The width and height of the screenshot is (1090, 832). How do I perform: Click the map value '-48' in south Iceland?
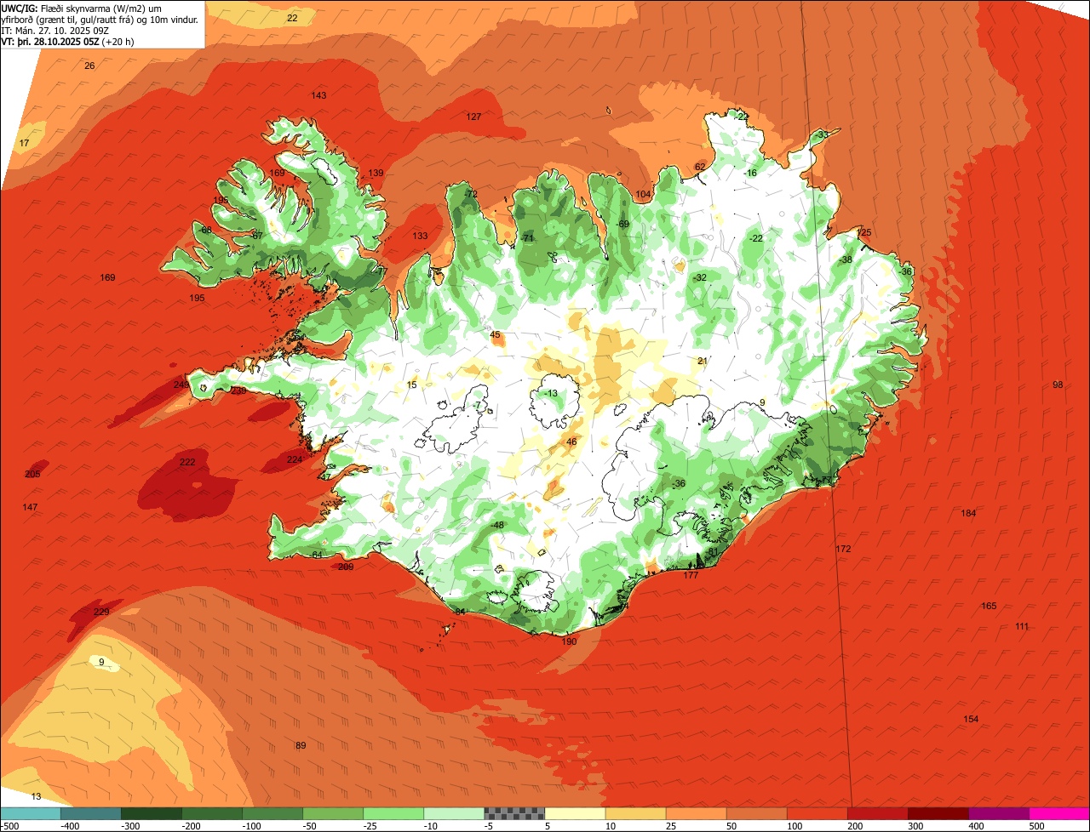(x=497, y=525)
